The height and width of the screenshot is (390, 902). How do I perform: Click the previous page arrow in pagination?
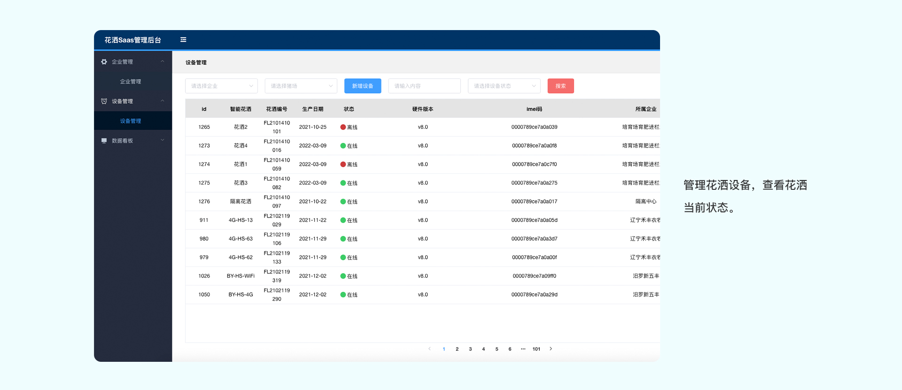(429, 349)
